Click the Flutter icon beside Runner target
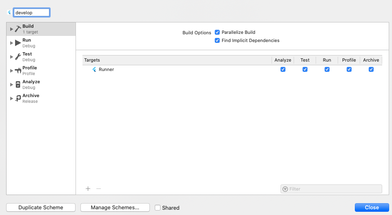392x215 pixels. pos(94,69)
